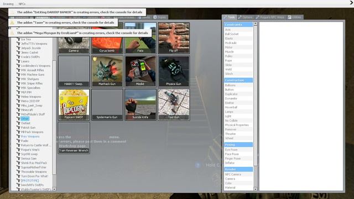Click the gun icon beside Patrick Gun
This screenshot has width=354, height=199.
click(x=18, y=128)
